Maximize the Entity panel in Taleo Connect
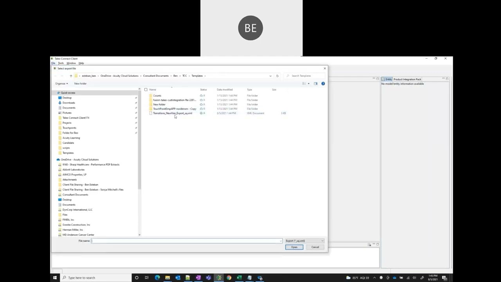This screenshot has height=282, width=501. [x=447, y=79]
